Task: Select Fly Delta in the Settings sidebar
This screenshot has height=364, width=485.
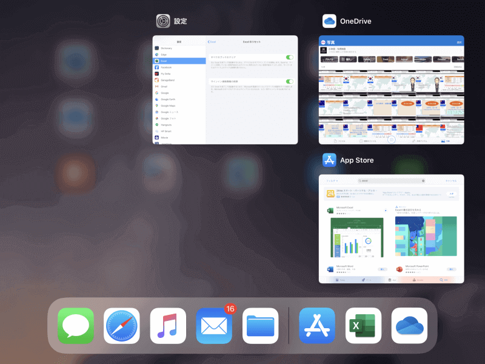Action: click(x=179, y=73)
